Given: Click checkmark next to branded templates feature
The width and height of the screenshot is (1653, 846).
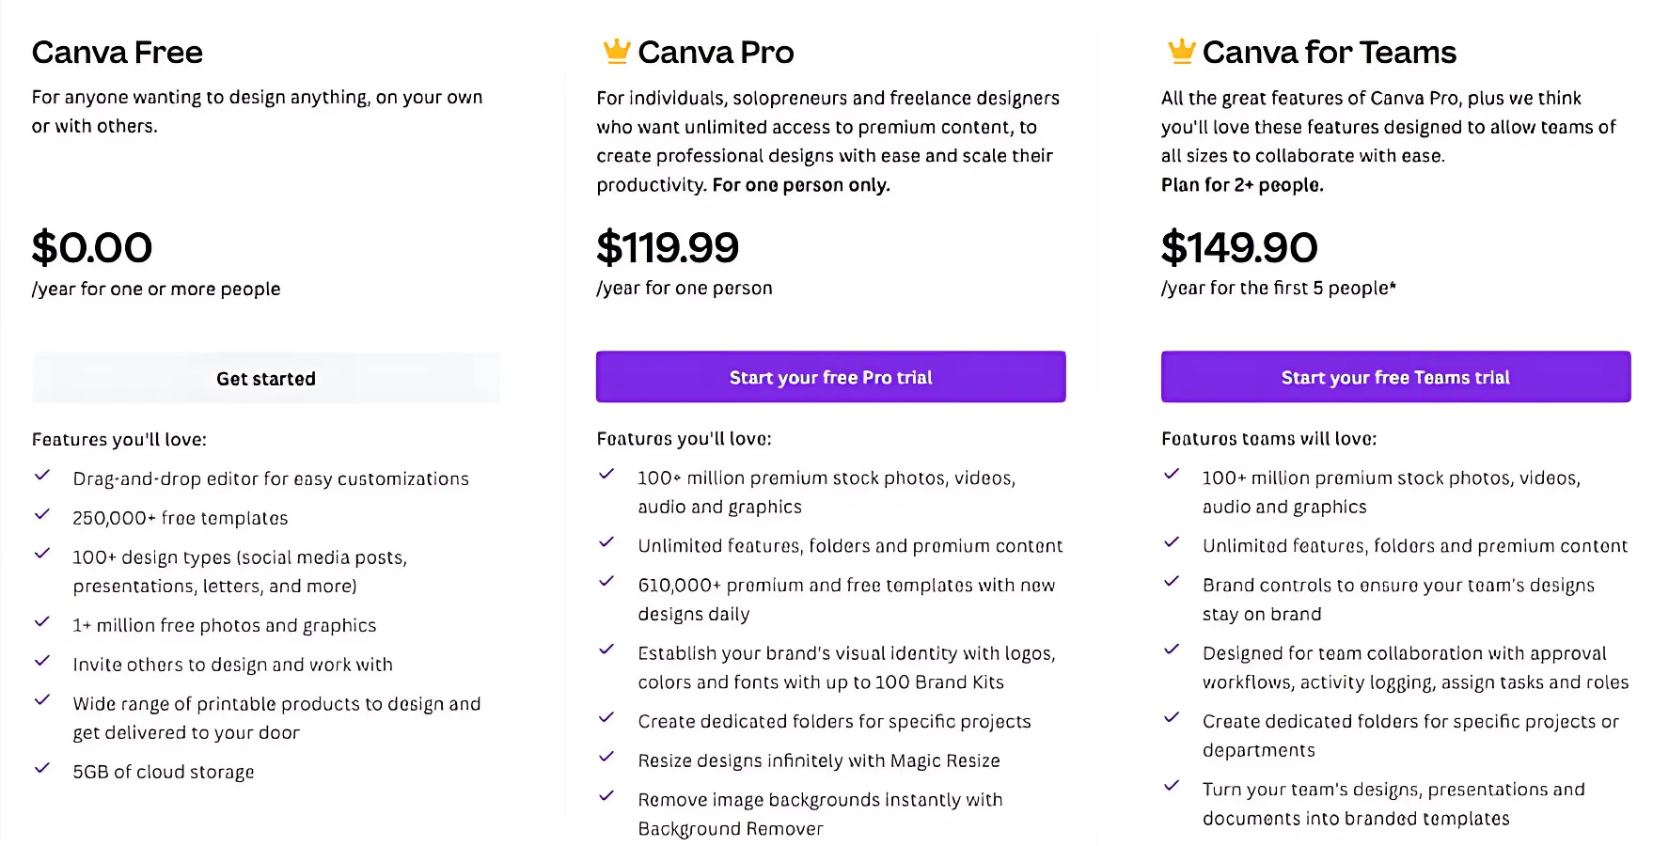Looking at the screenshot, I should point(1172,787).
